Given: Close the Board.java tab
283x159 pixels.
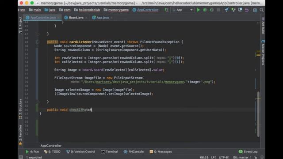Looking at the screenshot, I should tap(87, 18).
